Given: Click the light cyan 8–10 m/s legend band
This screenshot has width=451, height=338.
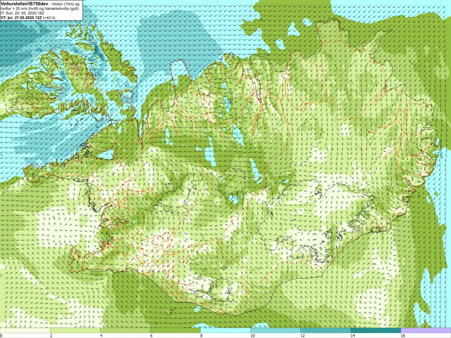Looking at the screenshot, I should (225, 331).
